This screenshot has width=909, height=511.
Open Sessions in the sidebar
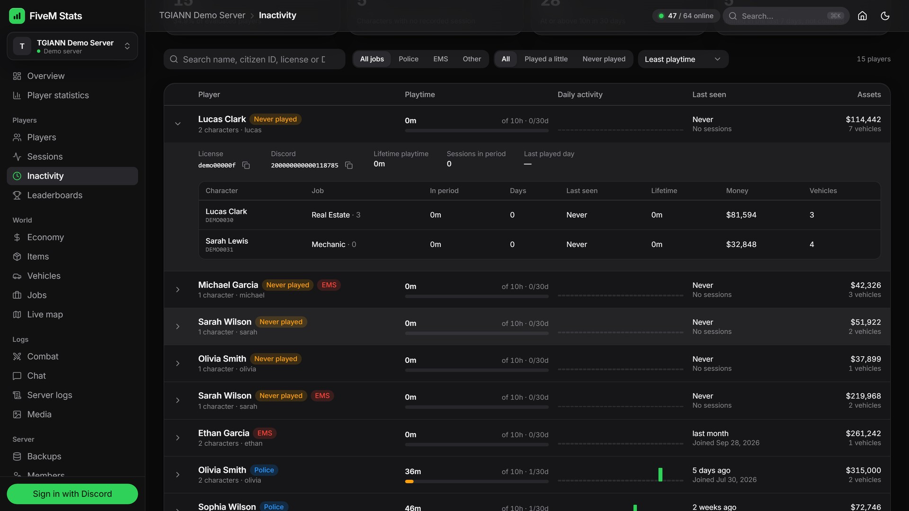72,157
